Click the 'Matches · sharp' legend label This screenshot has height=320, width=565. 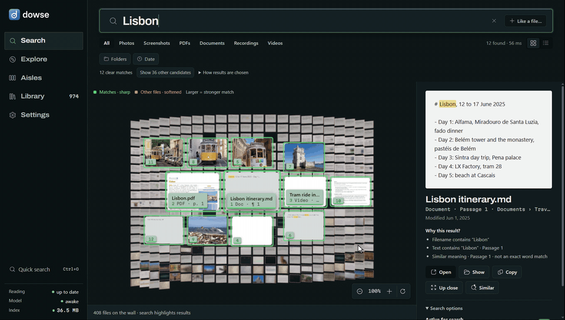point(115,92)
